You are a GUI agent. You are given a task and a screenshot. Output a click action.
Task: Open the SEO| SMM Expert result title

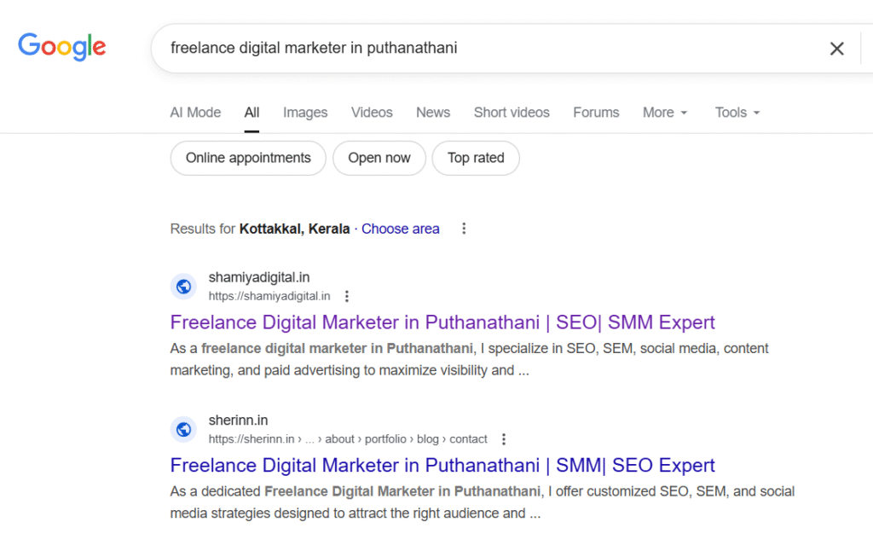(x=442, y=322)
